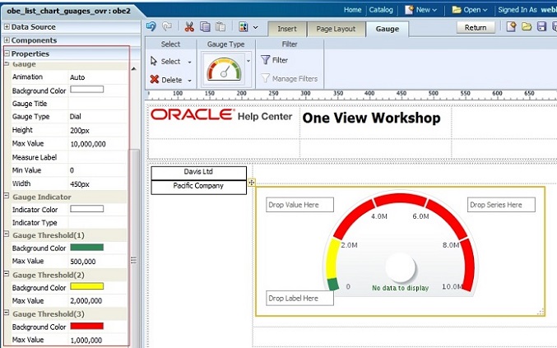
Task: Expand the Data Source panel
Action: tap(7, 26)
